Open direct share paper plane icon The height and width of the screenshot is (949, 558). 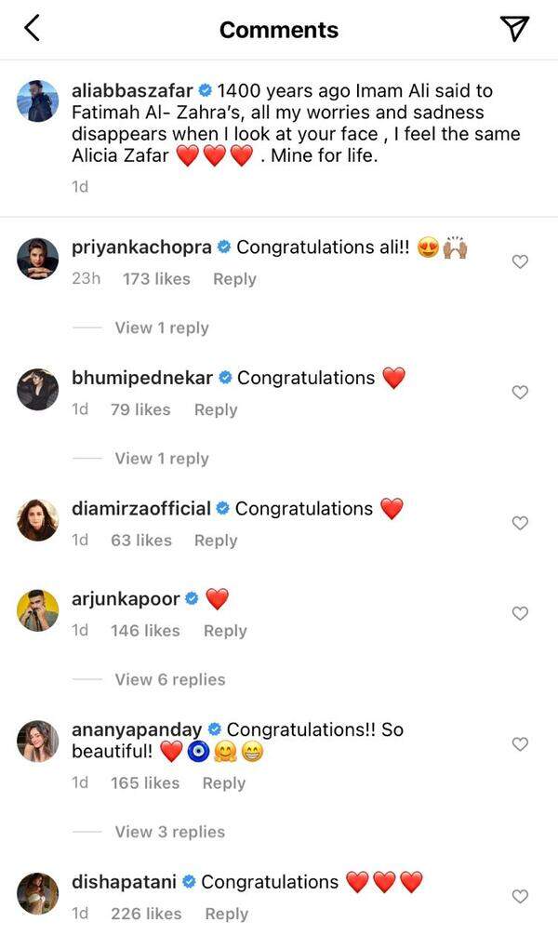[514, 29]
